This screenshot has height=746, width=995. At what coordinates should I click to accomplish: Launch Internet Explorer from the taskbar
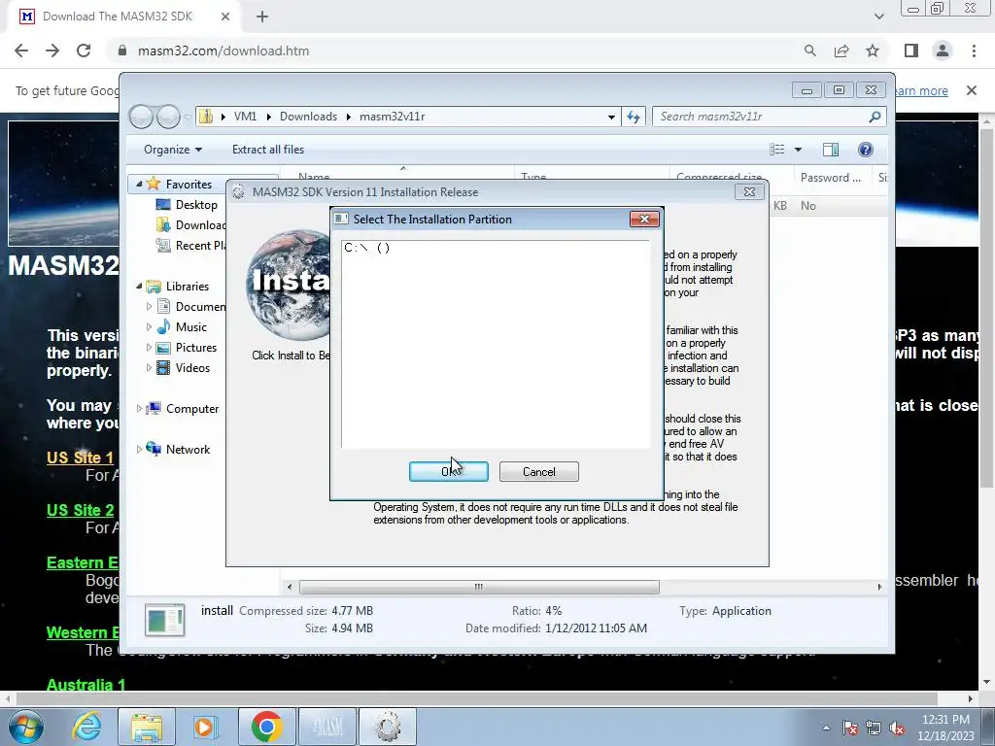pyautogui.click(x=86, y=727)
